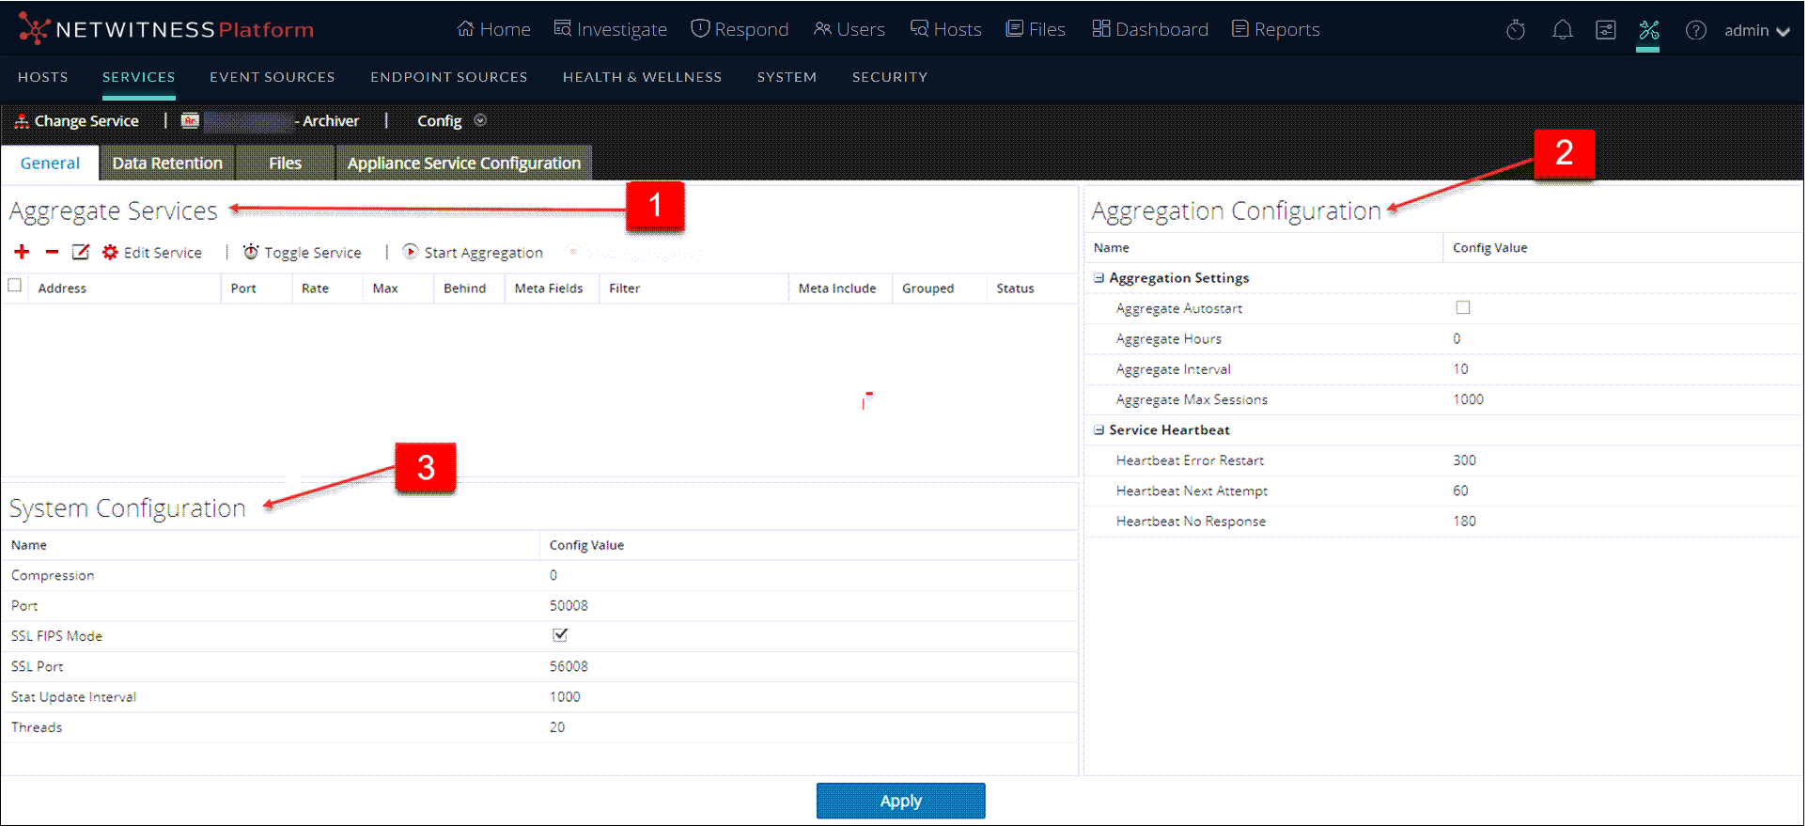Click the Apply button
Image resolution: width=1808 pixels, height=826 pixels.
pos(899,801)
